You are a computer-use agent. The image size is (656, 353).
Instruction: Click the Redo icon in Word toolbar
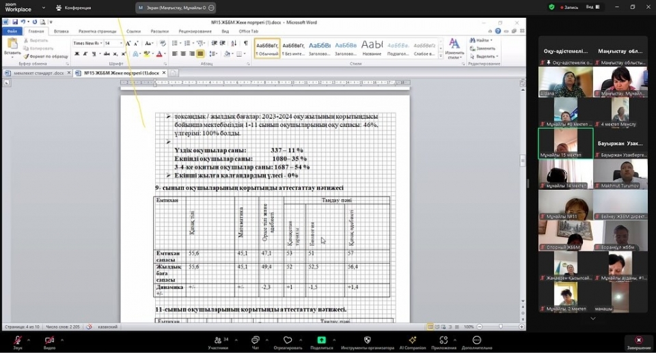pos(35,22)
